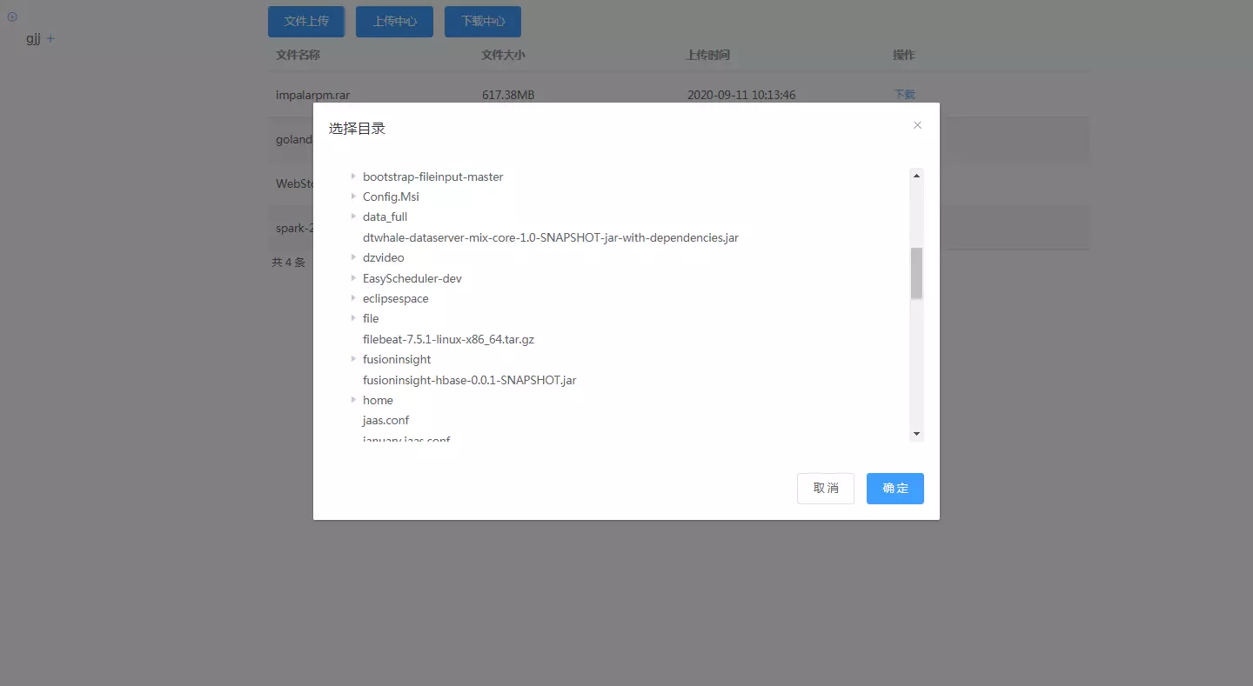The height and width of the screenshot is (686, 1253).
Task: Click the 取消 cancel button
Action: pos(825,489)
